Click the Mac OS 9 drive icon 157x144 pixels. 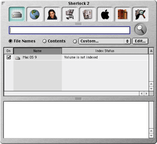(18, 58)
